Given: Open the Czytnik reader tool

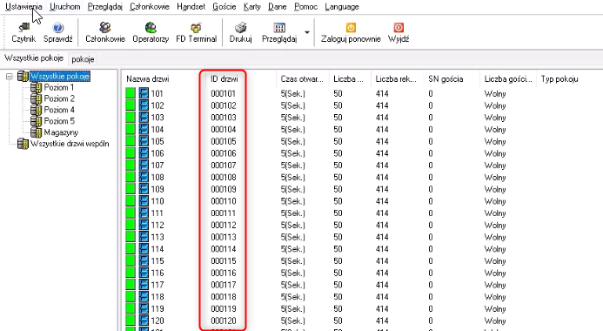Looking at the screenshot, I should (23, 32).
